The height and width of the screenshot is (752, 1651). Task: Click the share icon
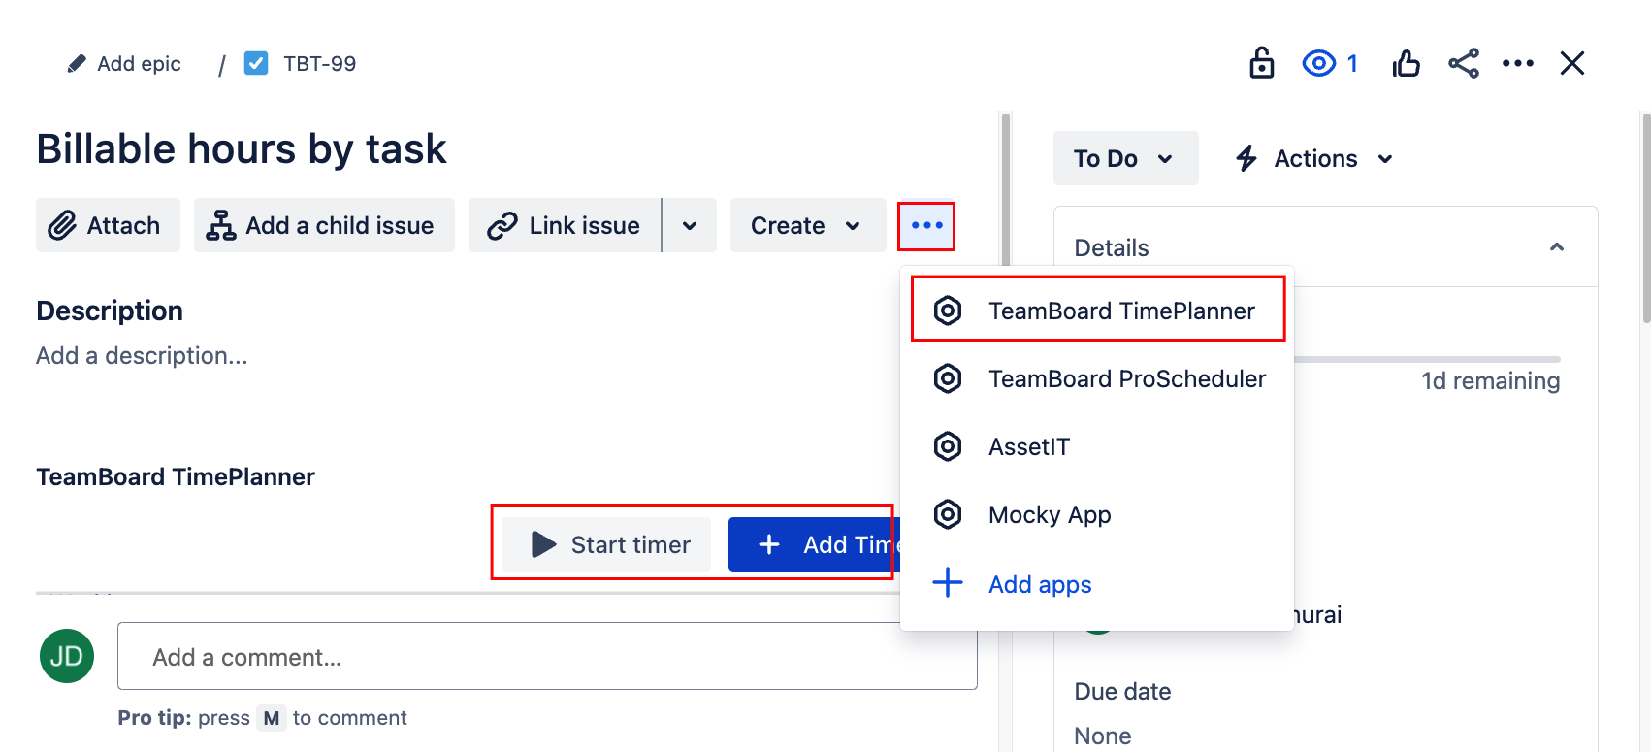tap(1464, 64)
